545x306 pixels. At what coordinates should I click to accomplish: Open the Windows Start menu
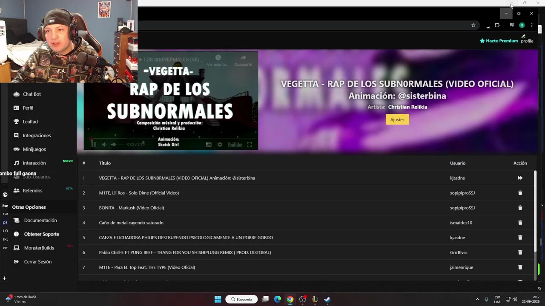(218, 299)
